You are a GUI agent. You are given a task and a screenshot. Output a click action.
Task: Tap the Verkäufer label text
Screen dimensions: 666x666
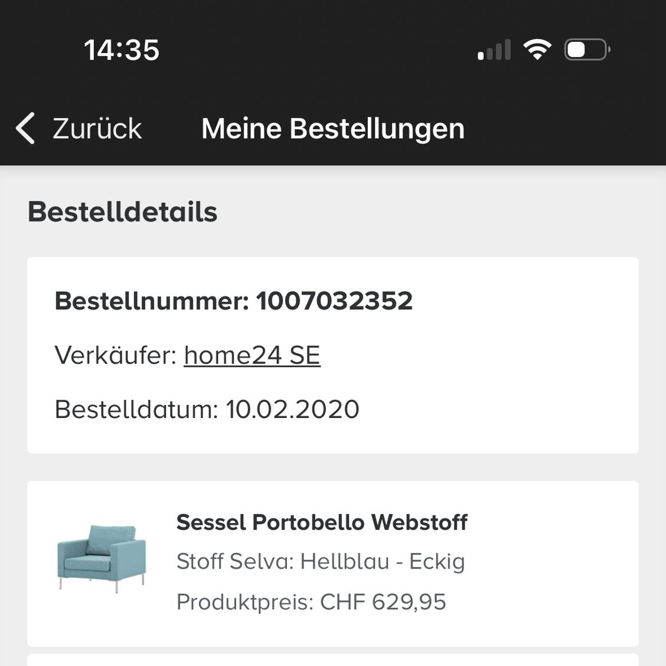coord(116,355)
